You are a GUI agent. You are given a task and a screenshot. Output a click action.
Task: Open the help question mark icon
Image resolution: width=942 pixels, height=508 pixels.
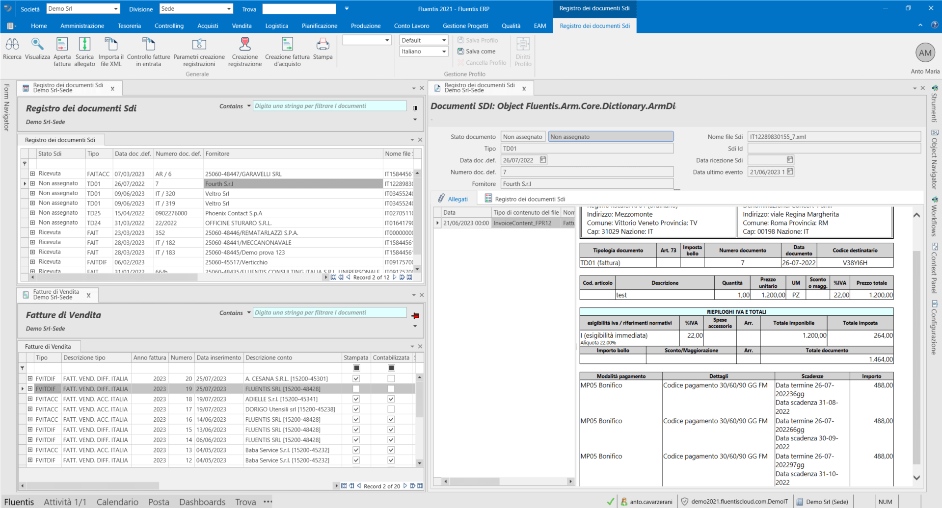point(935,25)
